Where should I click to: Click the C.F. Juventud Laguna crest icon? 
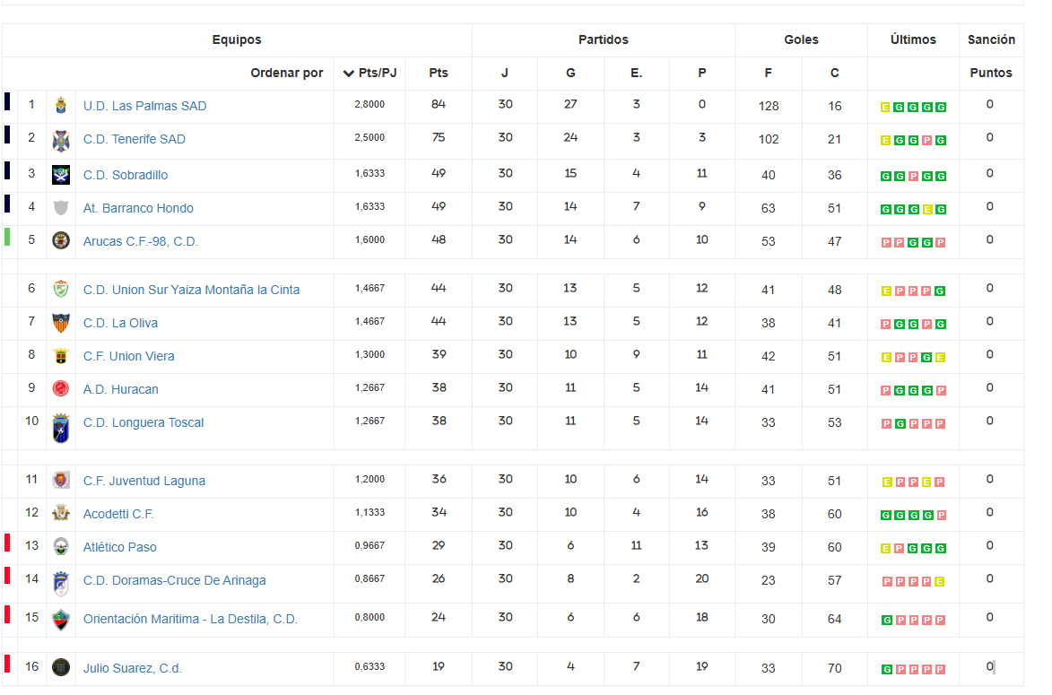61,480
